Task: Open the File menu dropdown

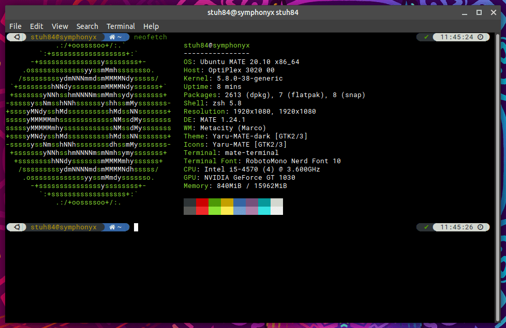Action: point(15,26)
